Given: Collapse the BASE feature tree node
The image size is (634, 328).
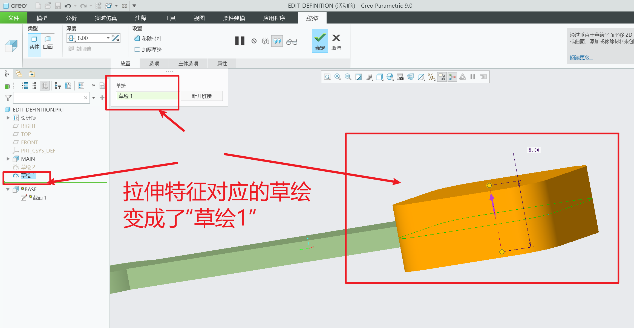Looking at the screenshot, I should pyautogui.click(x=8, y=189).
